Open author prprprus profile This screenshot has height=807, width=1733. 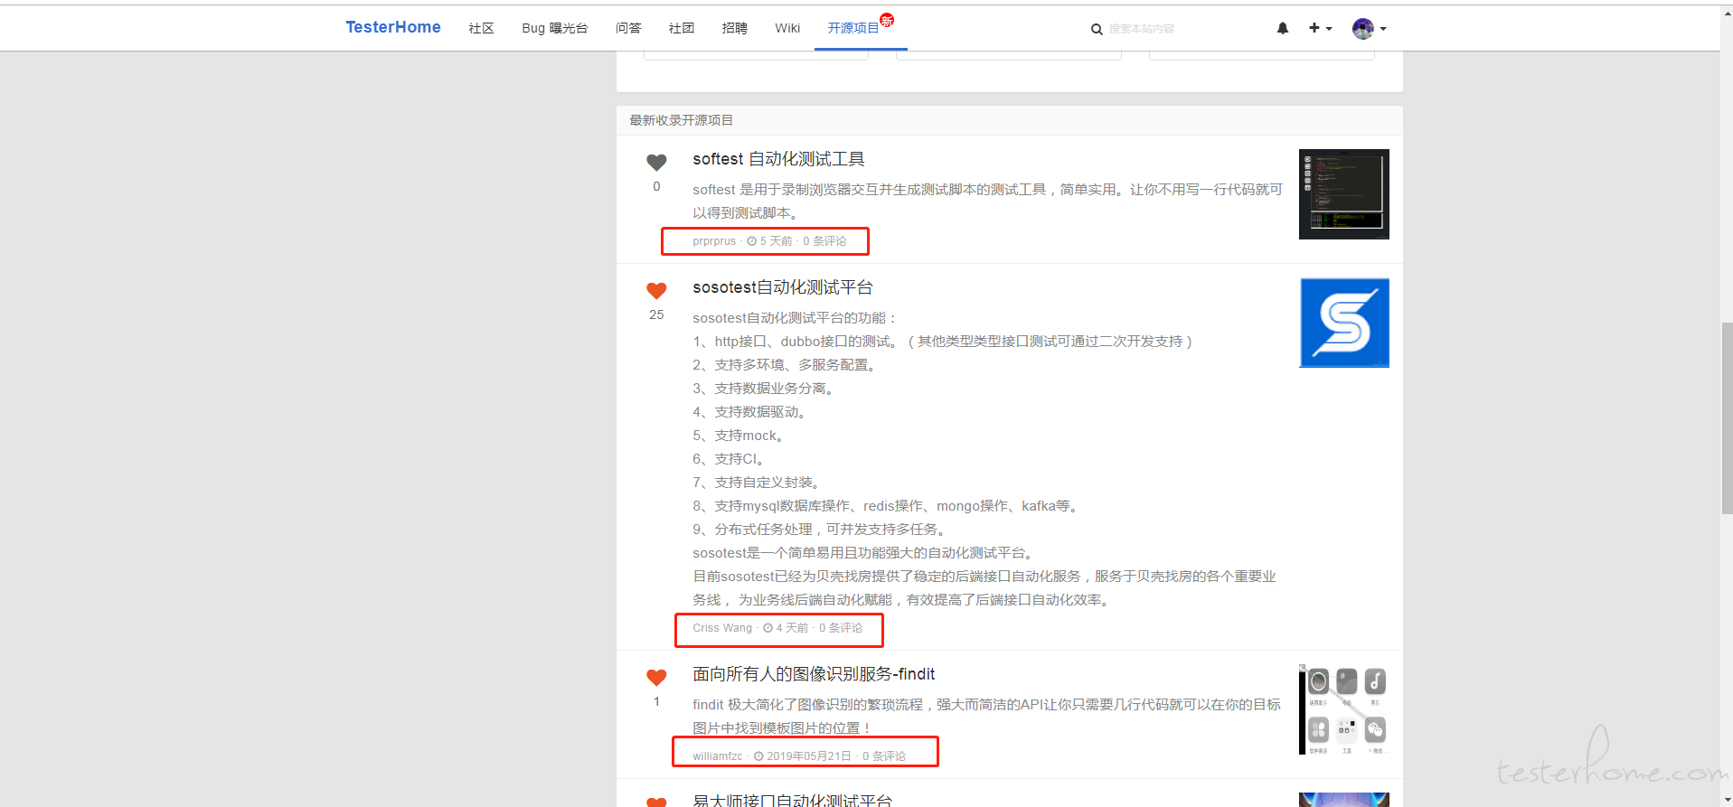click(x=714, y=241)
